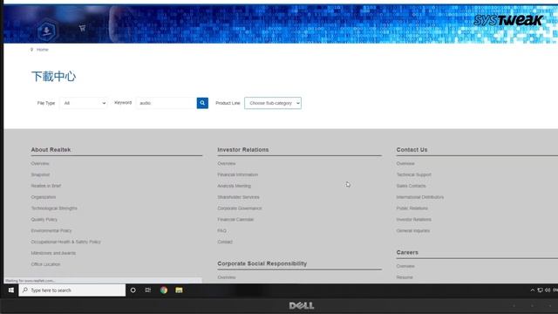Open the Office Location link

[45, 264]
